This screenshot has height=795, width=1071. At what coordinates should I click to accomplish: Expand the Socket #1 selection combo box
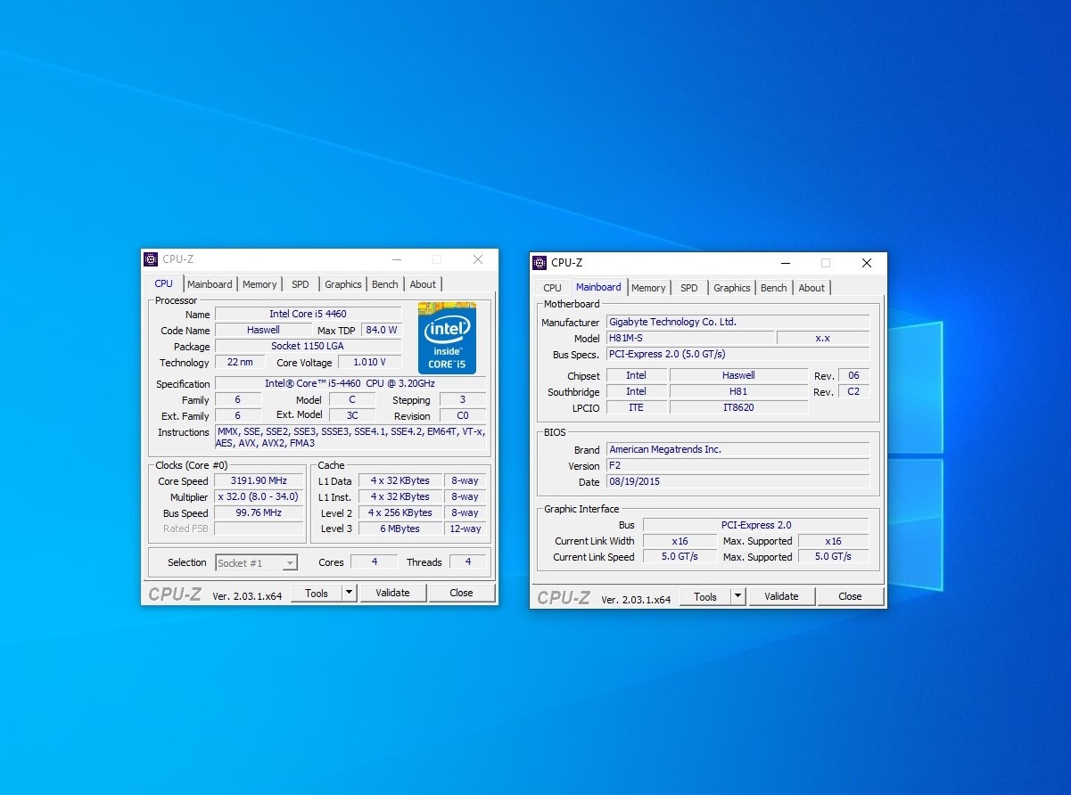(x=257, y=562)
